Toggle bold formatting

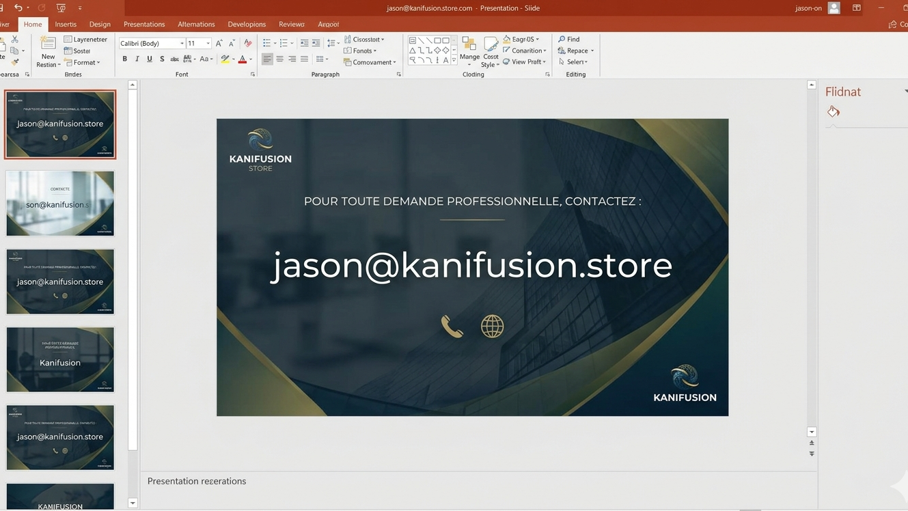(x=124, y=59)
